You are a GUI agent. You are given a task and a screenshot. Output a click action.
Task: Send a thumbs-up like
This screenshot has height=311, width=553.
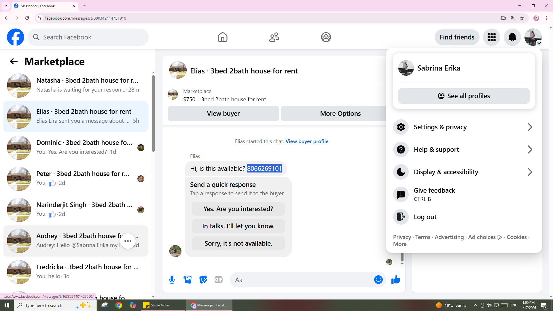pyautogui.click(x=396, y=280)
